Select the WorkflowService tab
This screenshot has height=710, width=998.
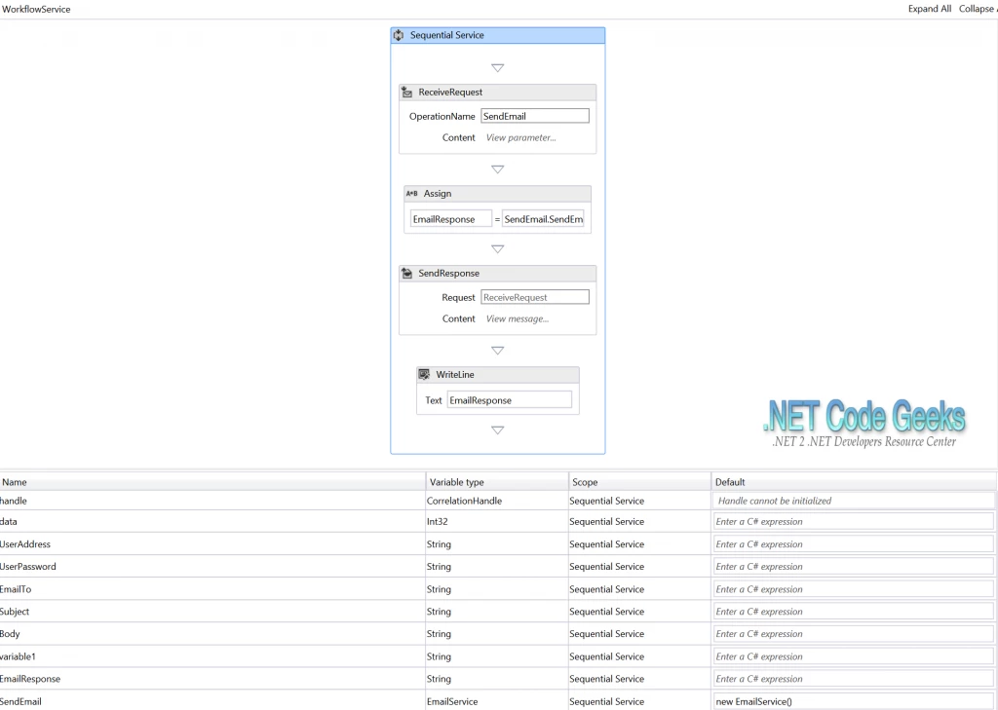point(36,9)
